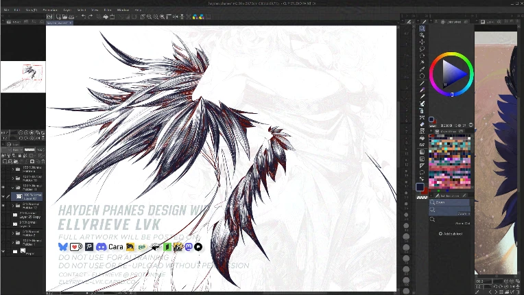The height and width of the screenshot is (295, 524).
Task: Hide Layer 42 with eye icon
Action: tap(3, 196)
